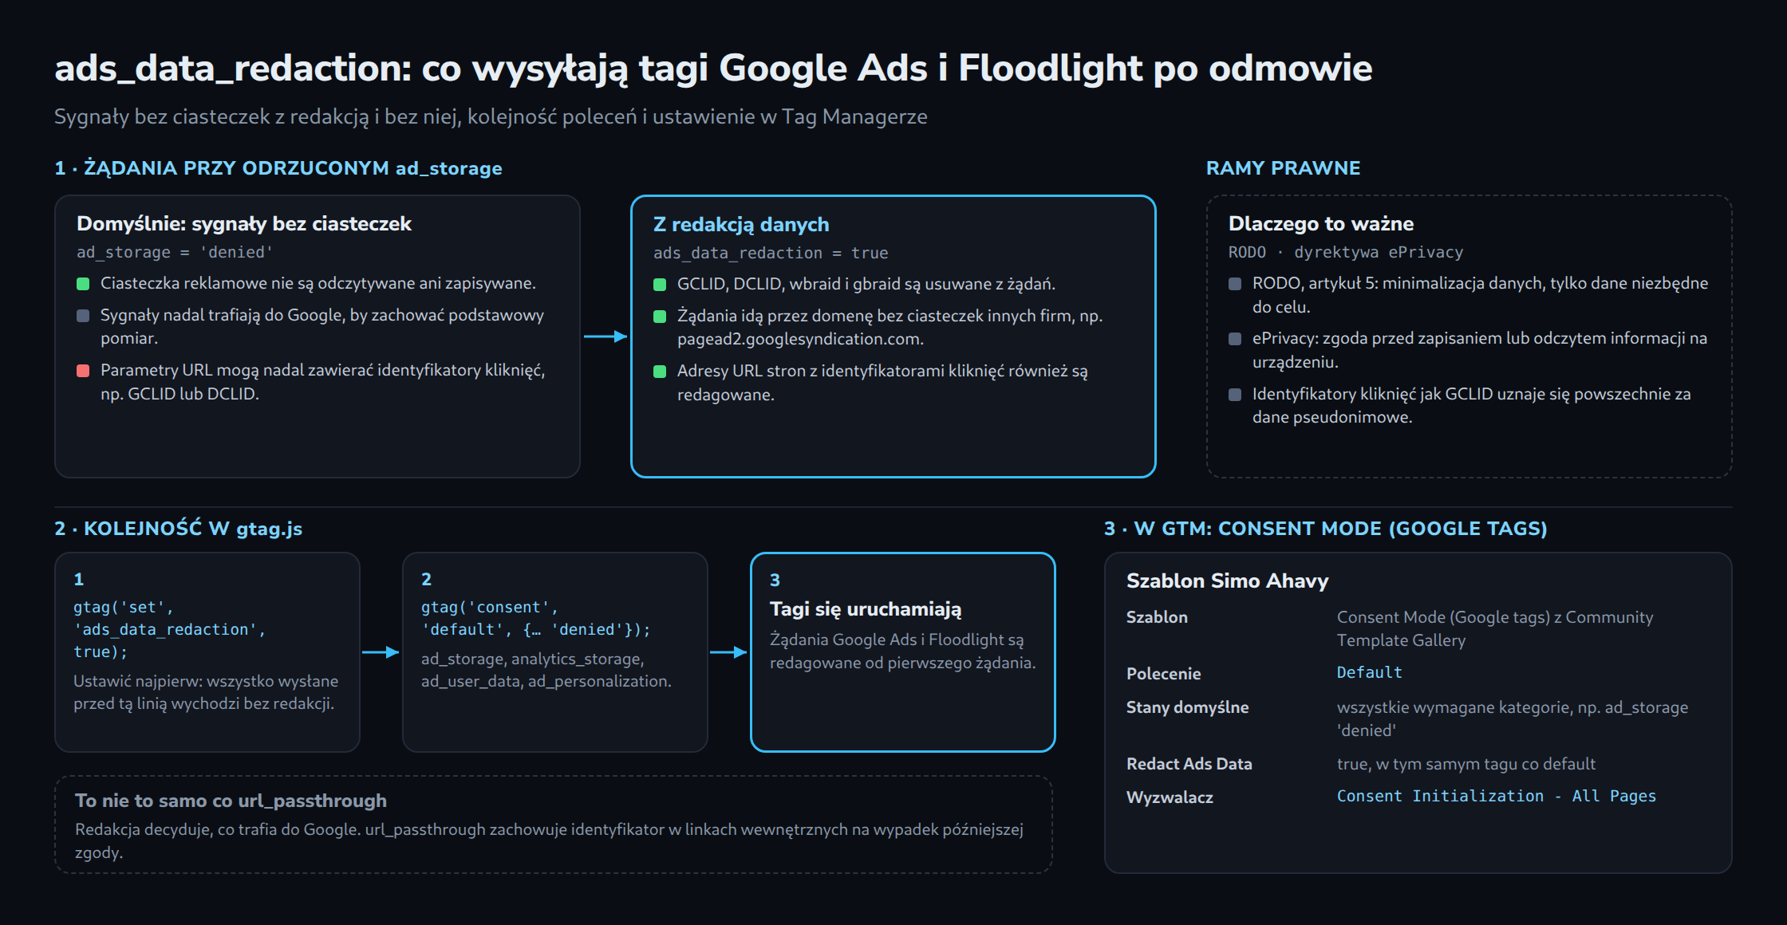Click card title 'Szablon Simo Ahavy'
Screen dimensions: 1787x925
click(x=1228, y=581)
